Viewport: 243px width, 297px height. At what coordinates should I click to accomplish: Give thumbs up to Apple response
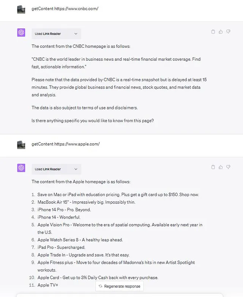pos(221,167)
